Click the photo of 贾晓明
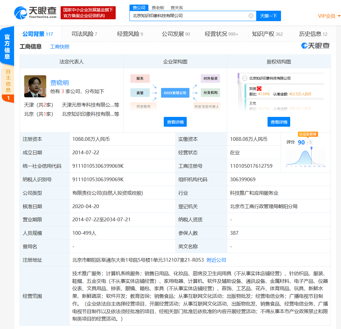Viewport: 341px width, 329px height. tap(35, 86)
